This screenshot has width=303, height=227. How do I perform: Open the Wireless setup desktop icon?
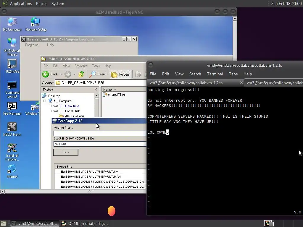point(33,108)
